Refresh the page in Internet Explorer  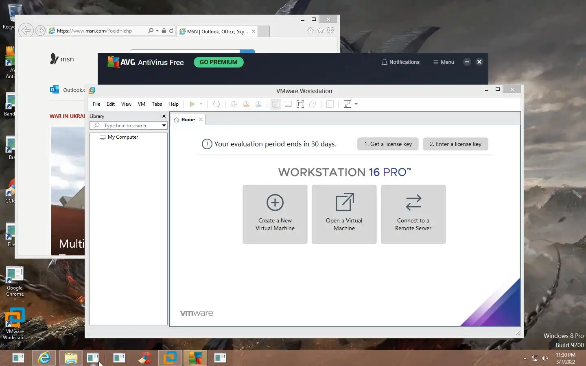[171, 30]
